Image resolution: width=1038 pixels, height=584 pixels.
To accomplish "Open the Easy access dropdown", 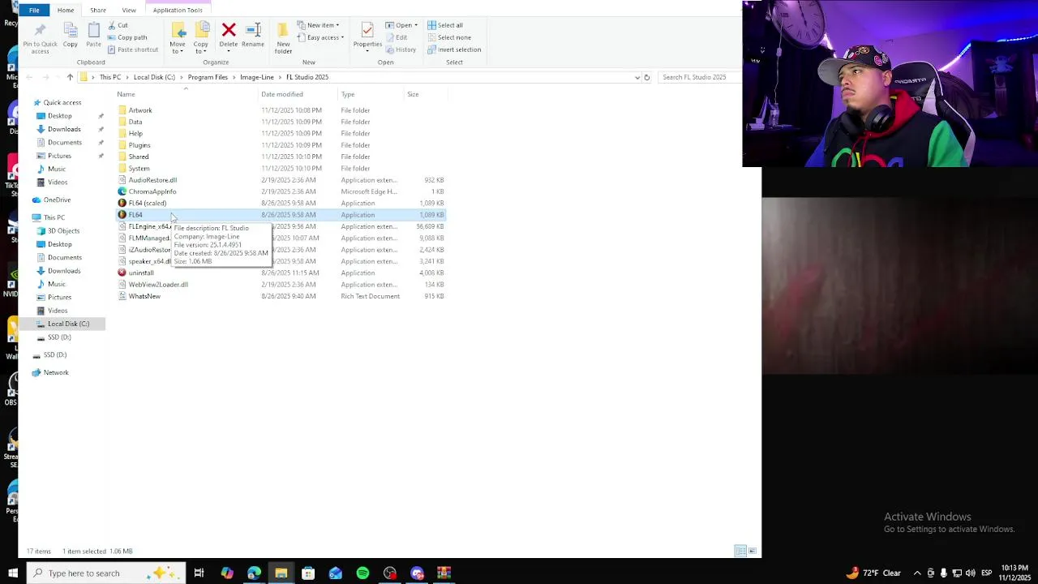I will pos(320,37).
